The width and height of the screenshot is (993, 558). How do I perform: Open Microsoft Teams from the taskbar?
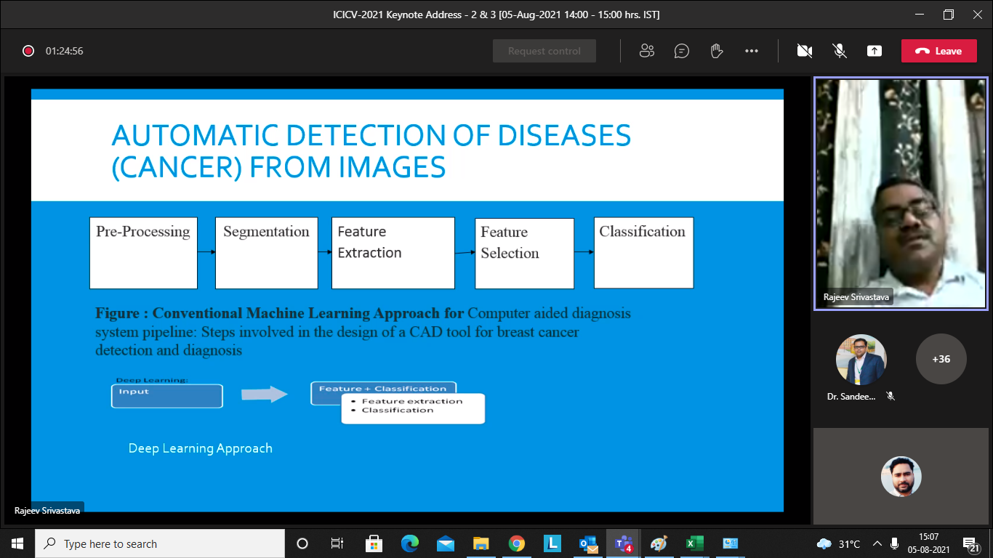coord(623,543)
